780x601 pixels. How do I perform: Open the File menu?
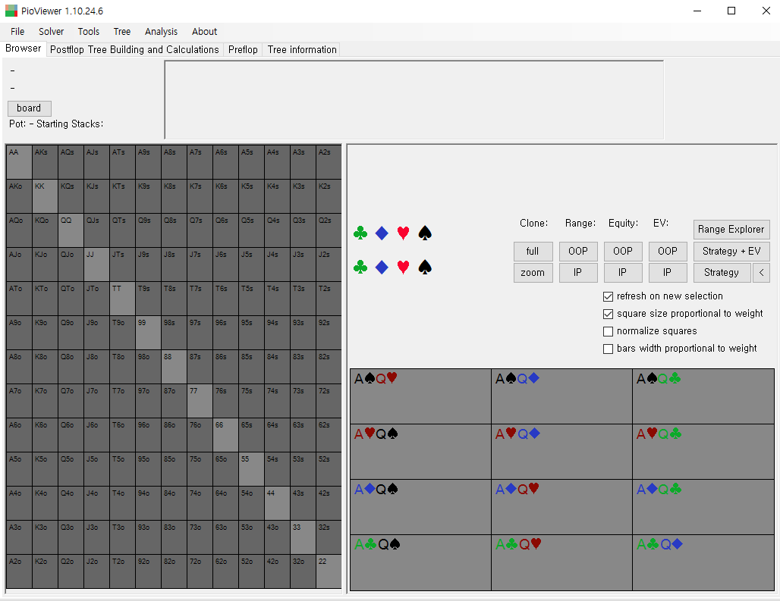tap(17, 31)
